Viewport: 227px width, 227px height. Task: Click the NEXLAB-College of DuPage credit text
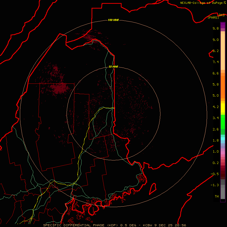[201, 3]
